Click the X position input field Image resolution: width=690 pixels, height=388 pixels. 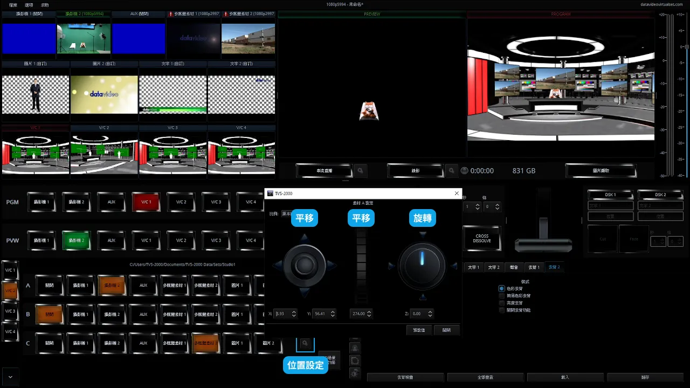(x=283, y=314)
